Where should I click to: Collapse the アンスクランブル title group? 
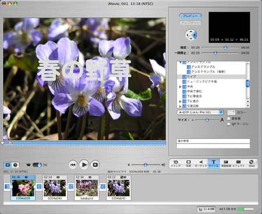tap(180, 62)
